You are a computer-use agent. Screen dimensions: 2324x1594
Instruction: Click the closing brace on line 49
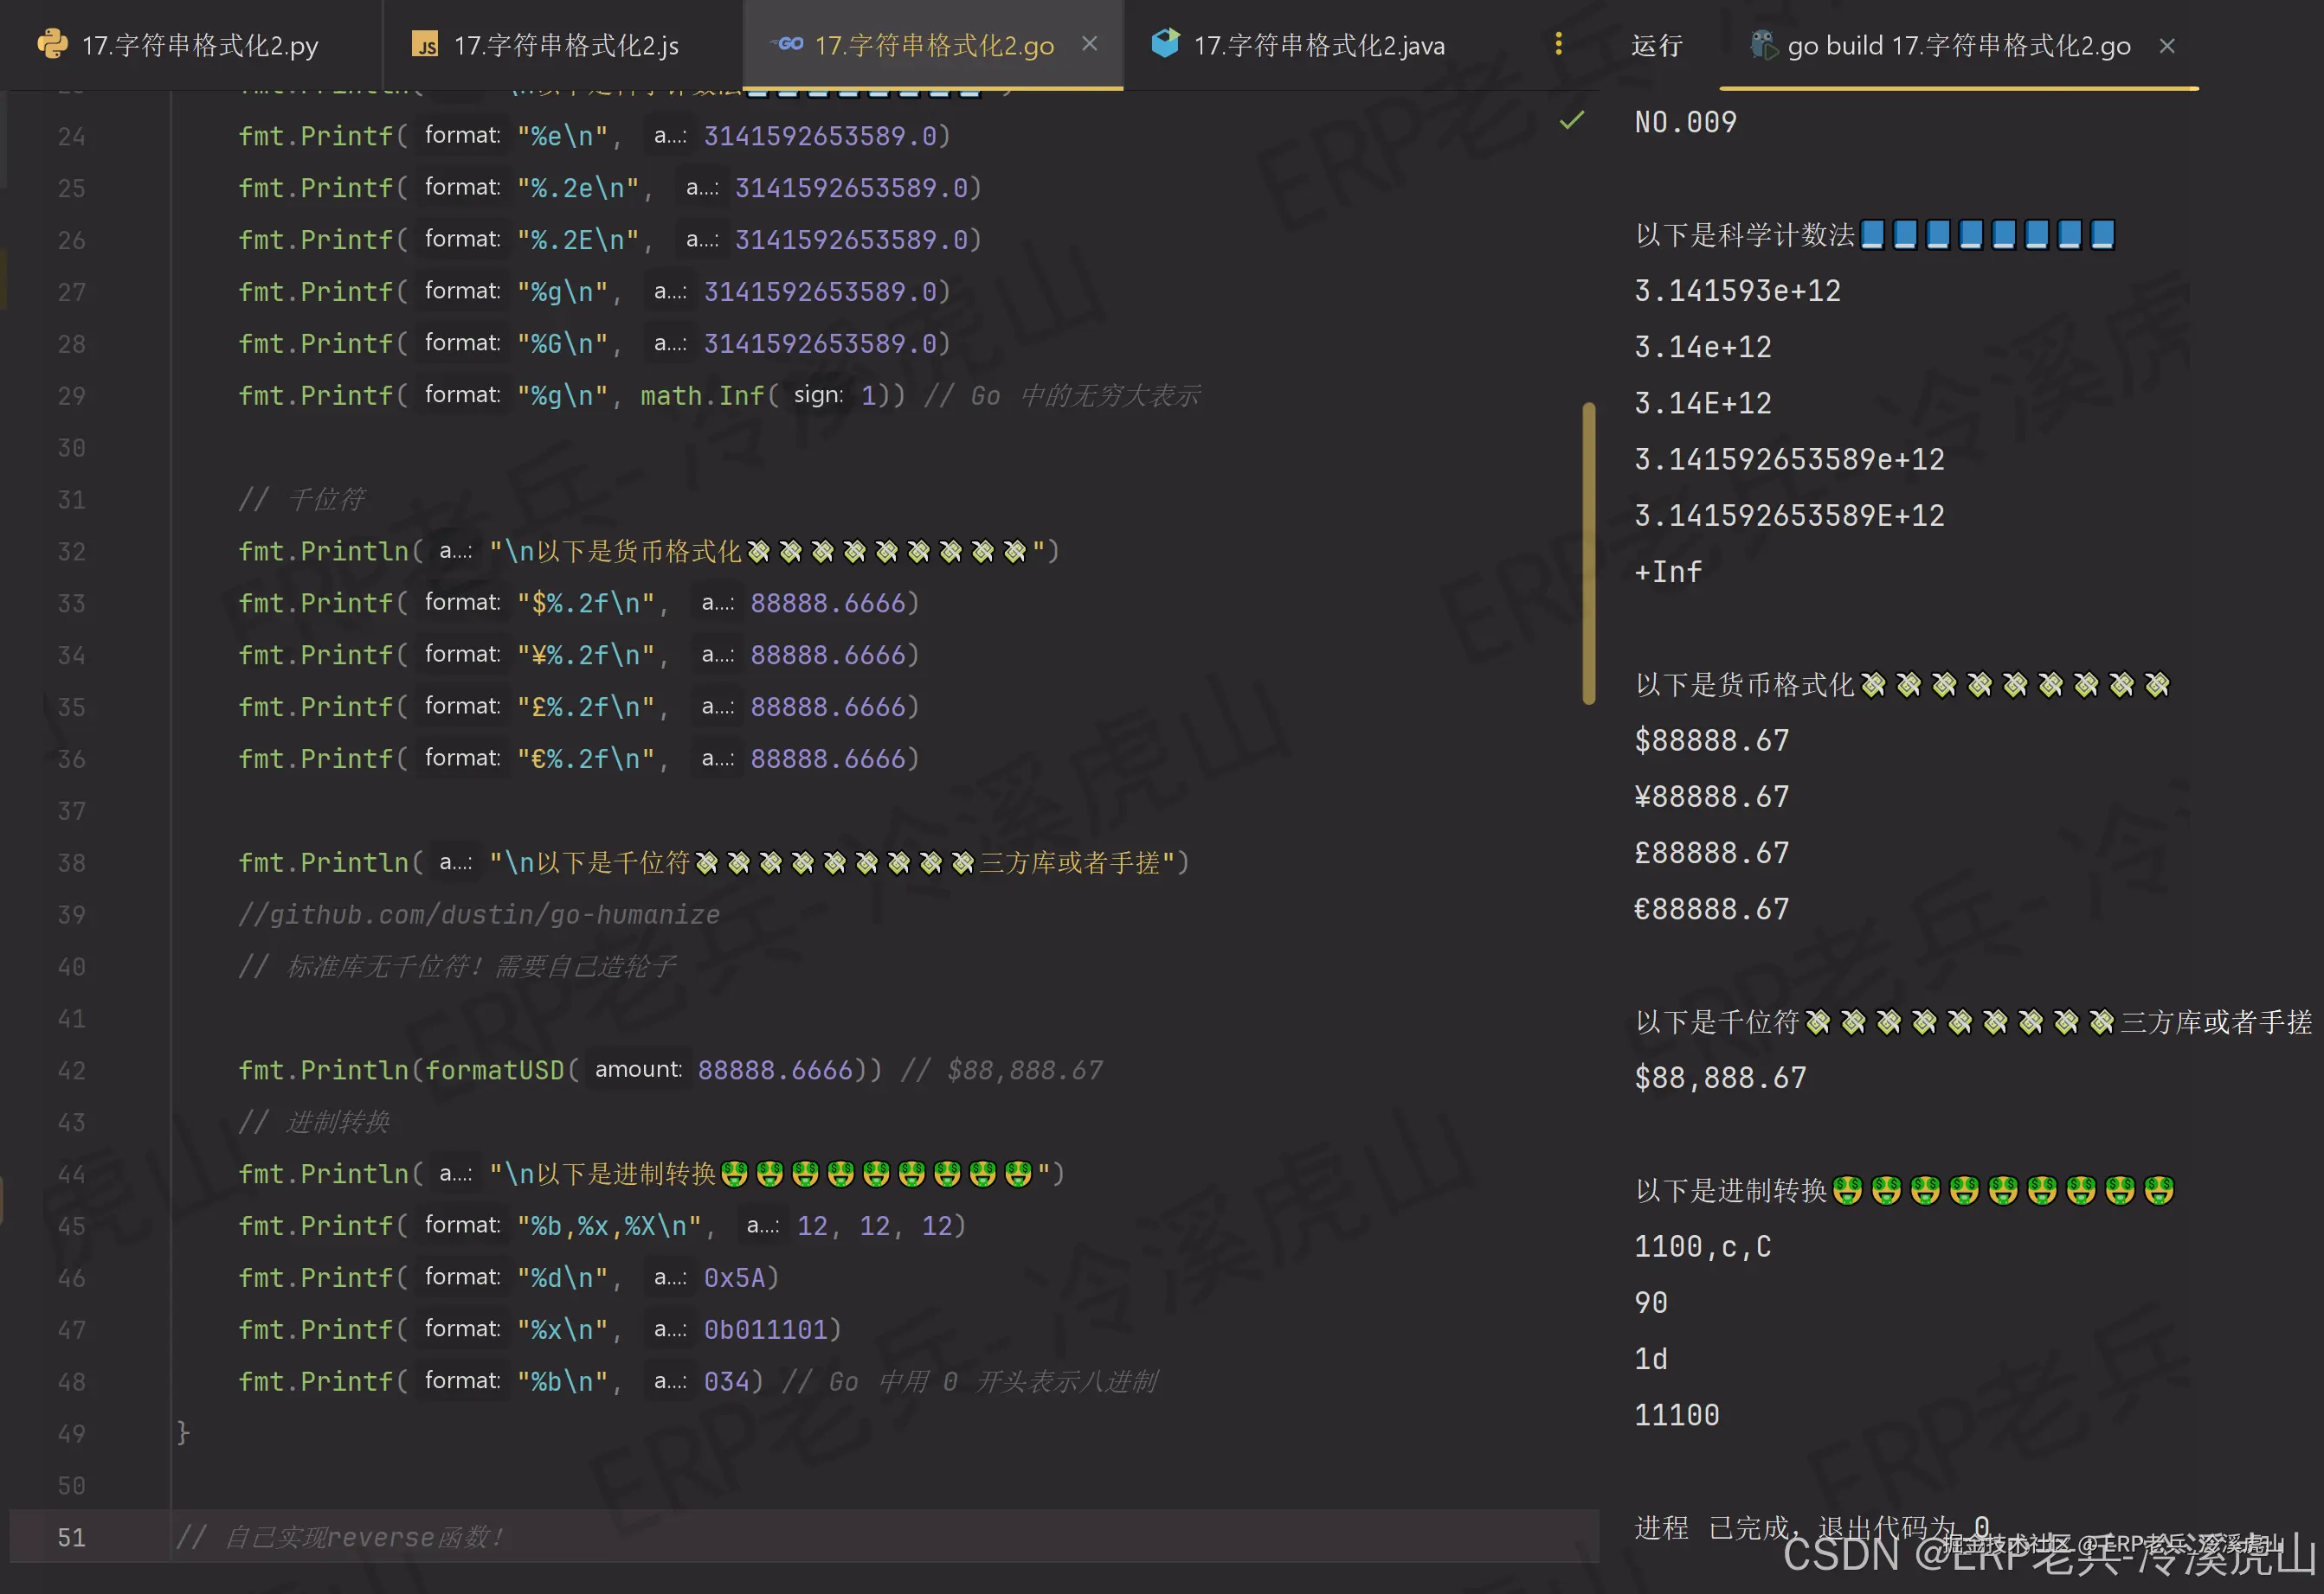183,1432
